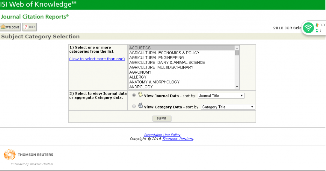Click the category list scroll-down arrow
326x171 pixels.
(x=237, y=87)
